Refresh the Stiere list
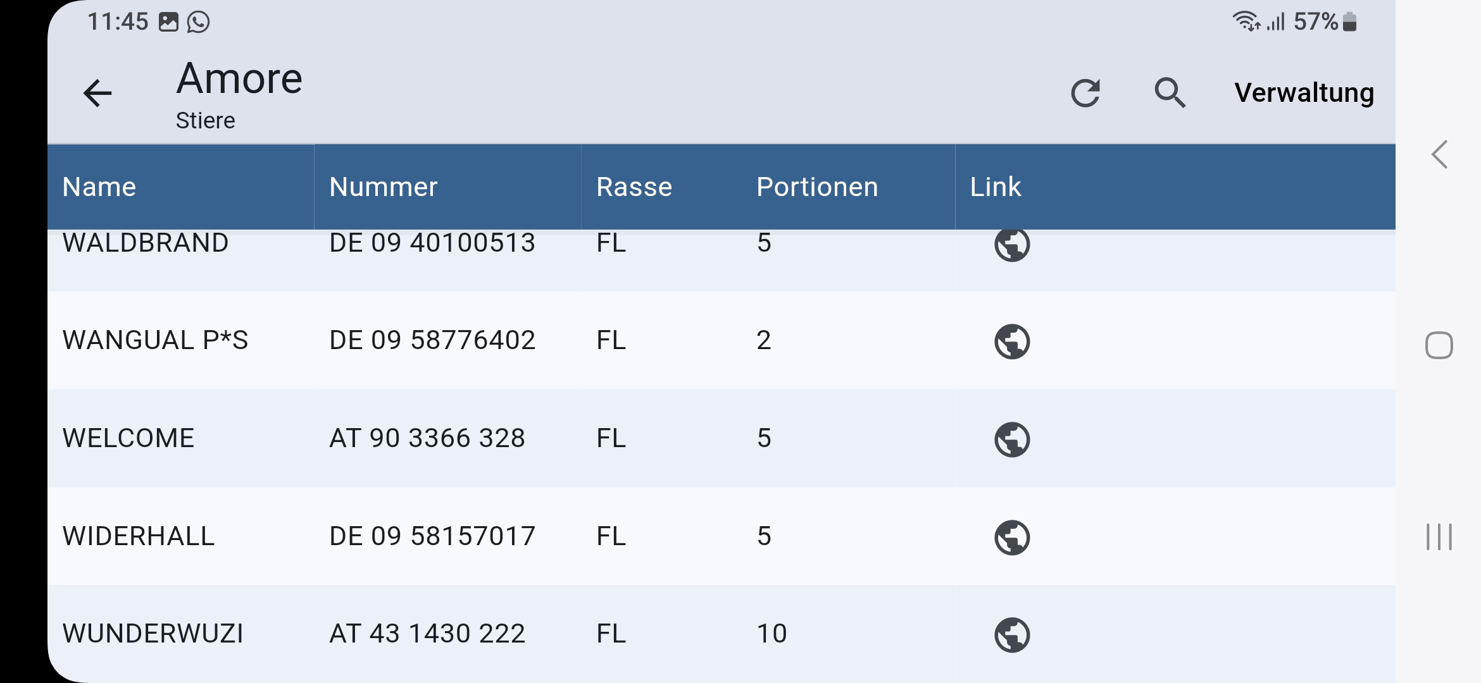The width and height of the screenshot is (1481, 683). (x=1085, y=94)
